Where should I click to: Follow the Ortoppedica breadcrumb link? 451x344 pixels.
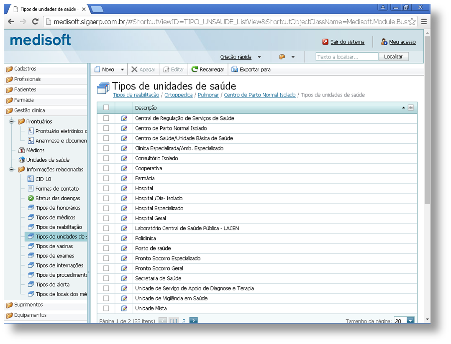coord(178,95)
